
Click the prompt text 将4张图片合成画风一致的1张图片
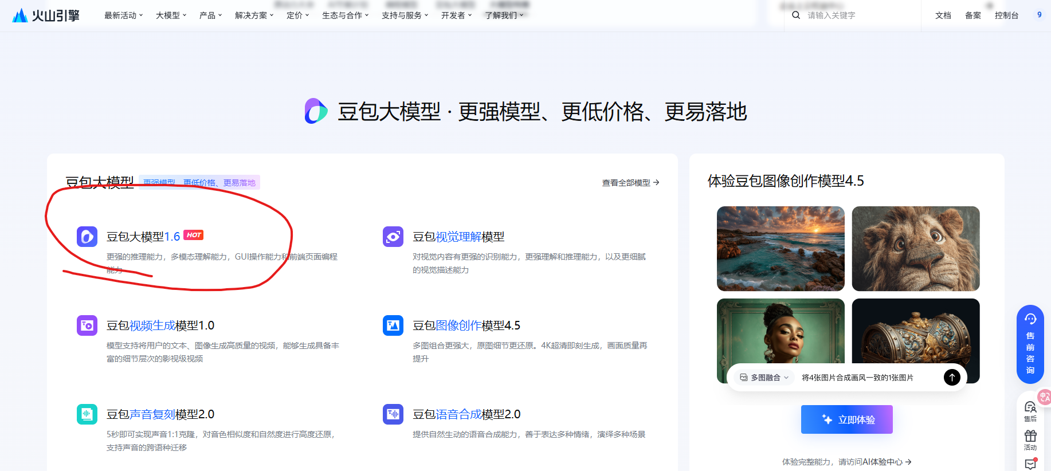point(857,378)
